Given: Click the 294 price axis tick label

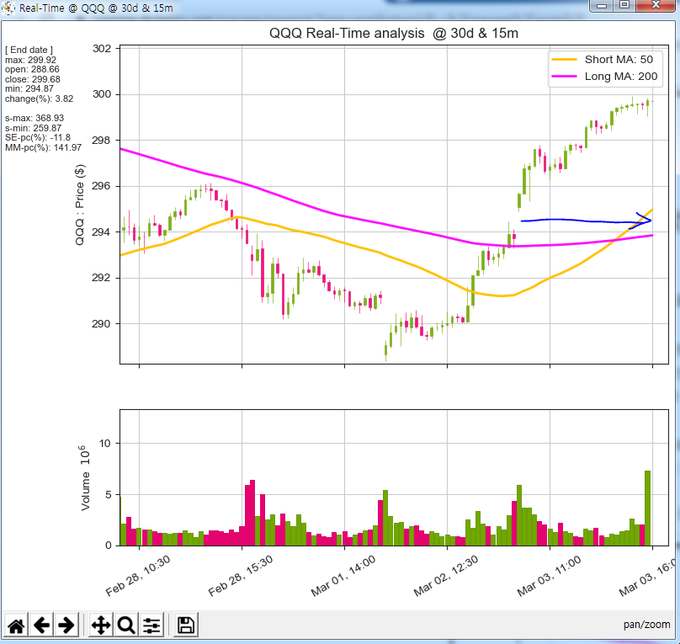Looking at the screenshot, I should pos(102,232).
